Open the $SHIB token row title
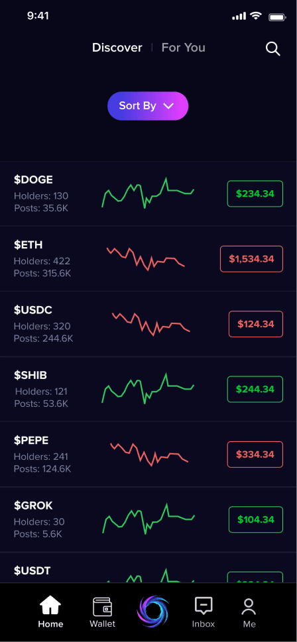This screenshot has width=297, height=642. [x=30, y=375]
